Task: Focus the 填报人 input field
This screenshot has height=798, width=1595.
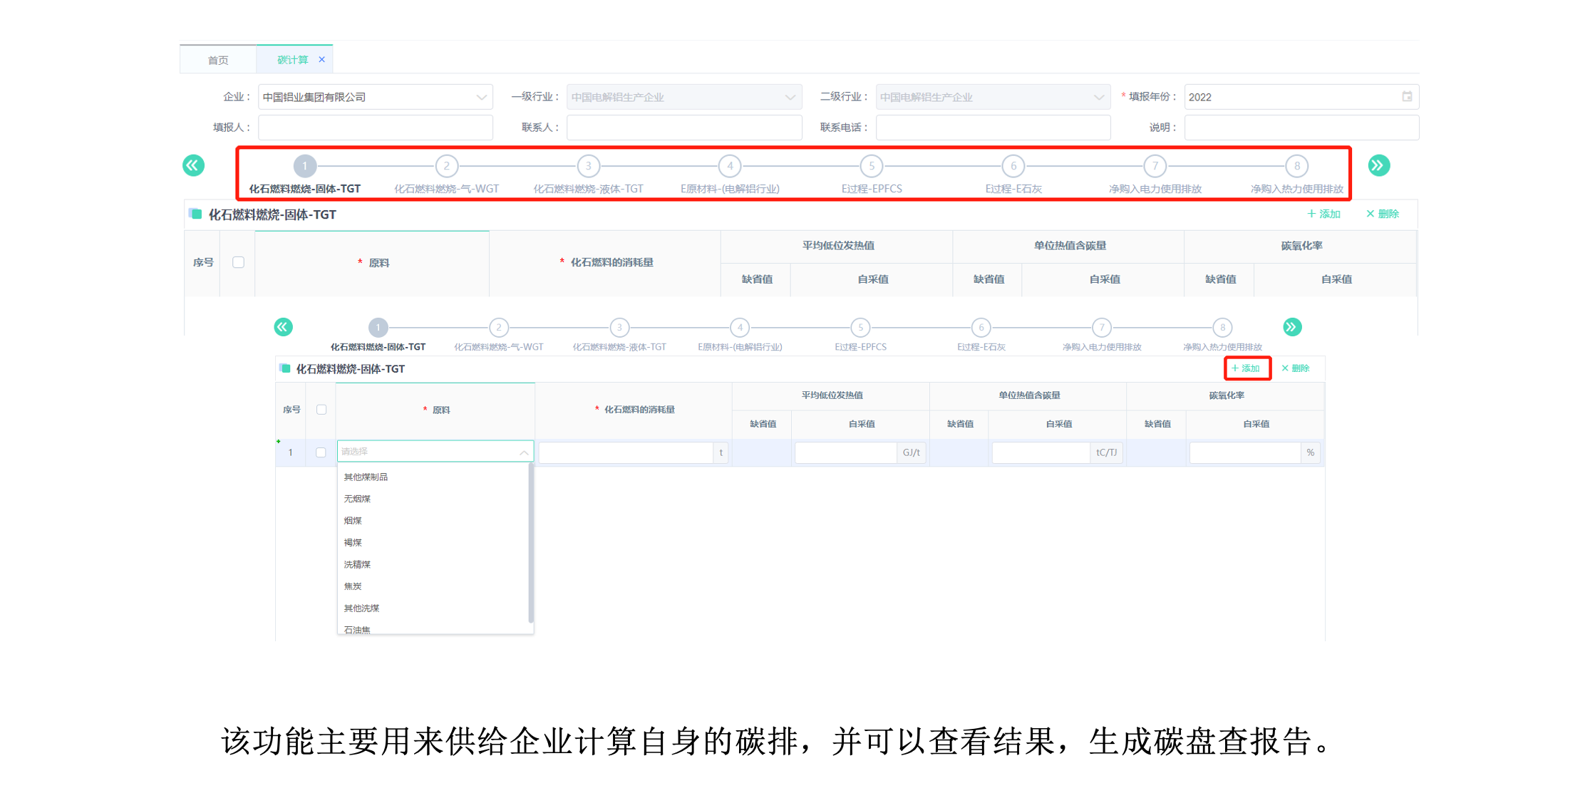Action: (x=376, y=128)
